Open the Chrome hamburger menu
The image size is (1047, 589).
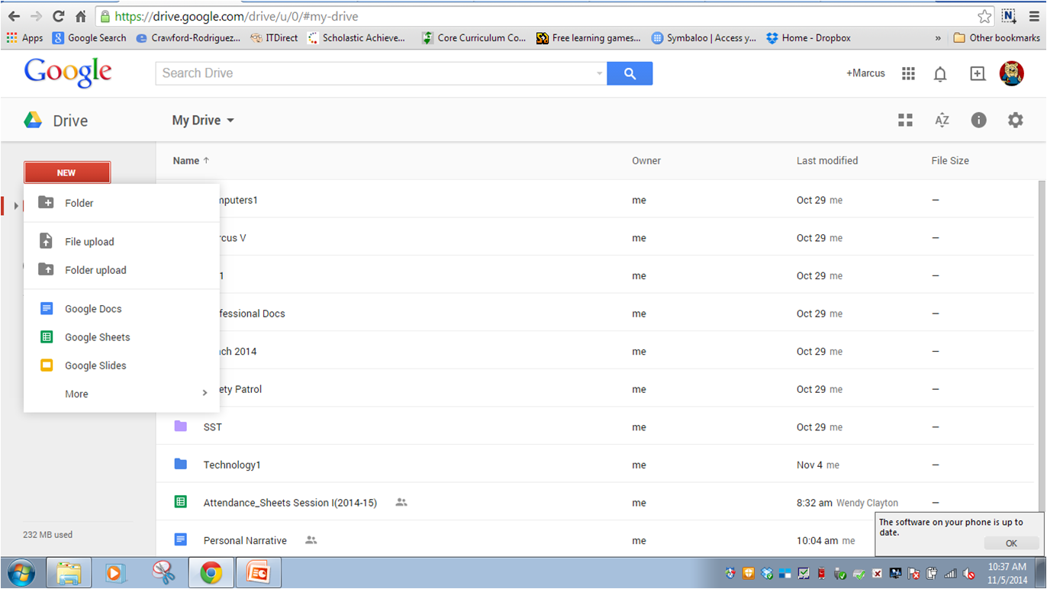pos(1034,16)
